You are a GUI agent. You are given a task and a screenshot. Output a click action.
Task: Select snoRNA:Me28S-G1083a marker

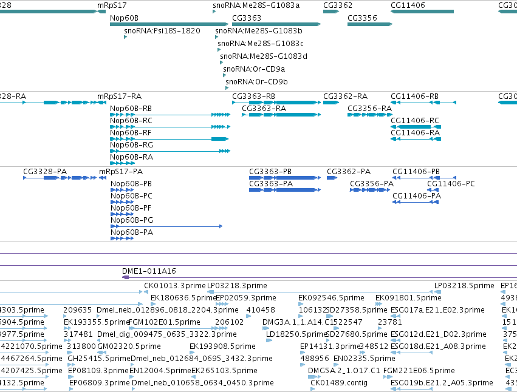click(x=214, y=12)
